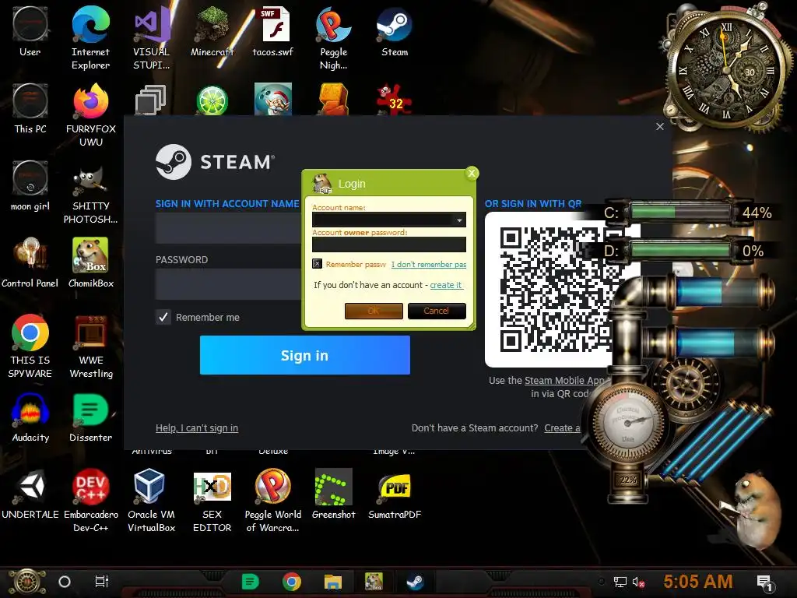Open the Control Panel desktop icon
Screen dimensions: 797x598
30,263
